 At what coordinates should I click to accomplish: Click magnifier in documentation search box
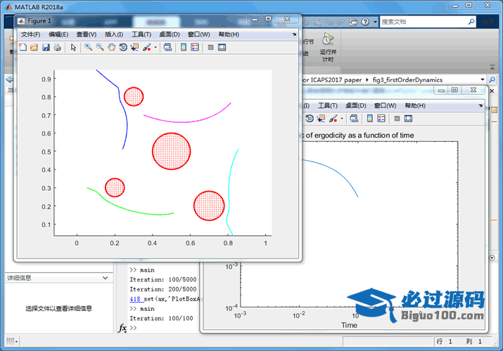pyautogui.click(x=471, y=22)
